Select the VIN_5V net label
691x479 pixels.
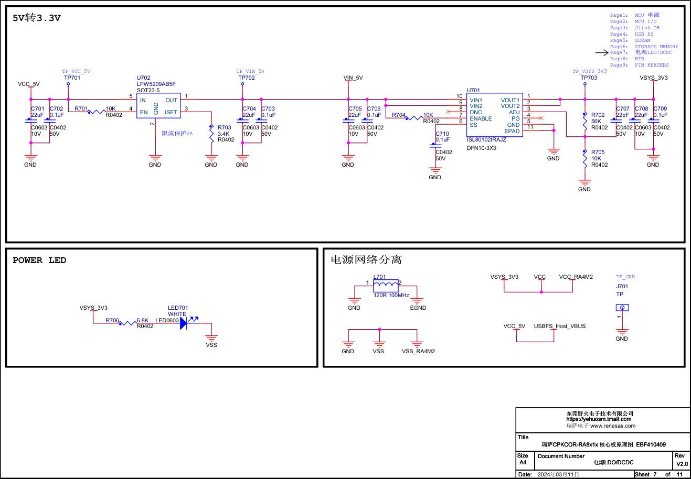point(353,78)
